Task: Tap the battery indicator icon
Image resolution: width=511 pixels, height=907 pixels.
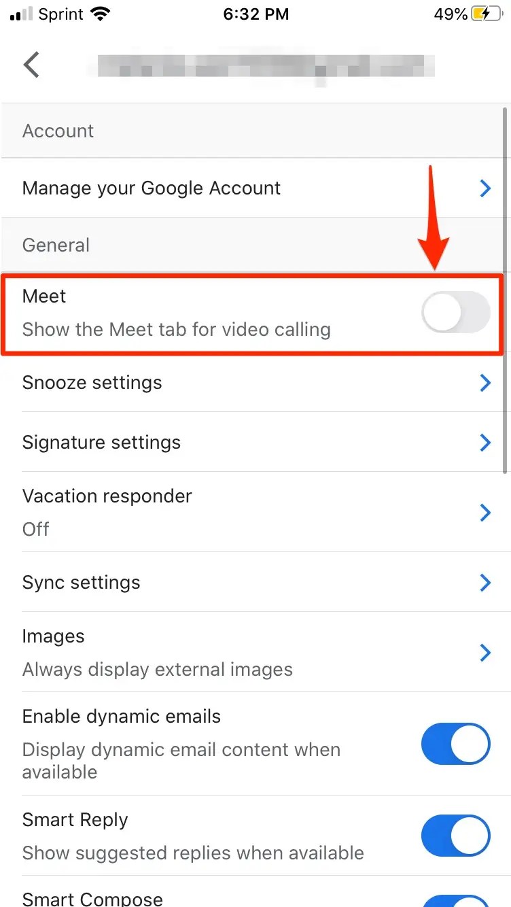Action: (x=487, y=14)
